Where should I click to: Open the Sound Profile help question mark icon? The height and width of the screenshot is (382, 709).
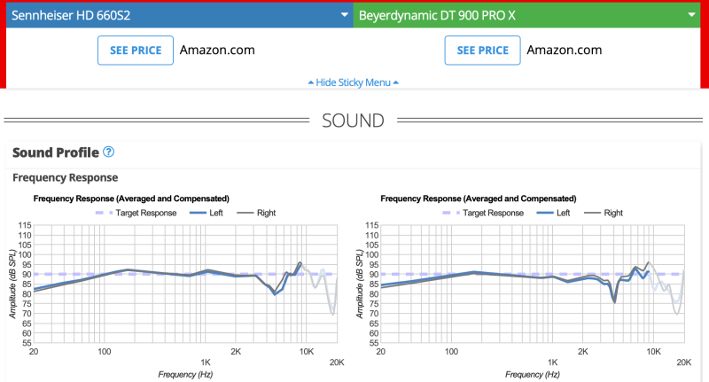tap(109, 153)
